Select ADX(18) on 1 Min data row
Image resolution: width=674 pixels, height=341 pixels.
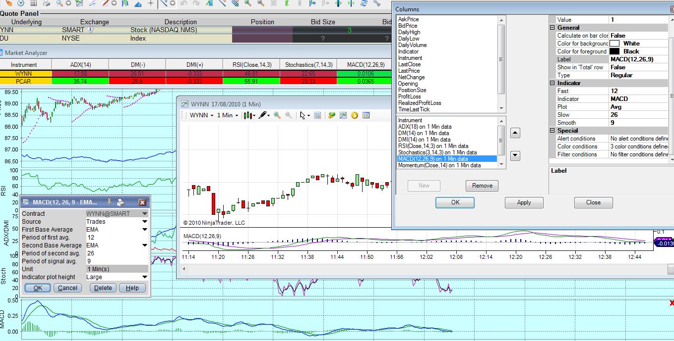click(x=447, y=127)
